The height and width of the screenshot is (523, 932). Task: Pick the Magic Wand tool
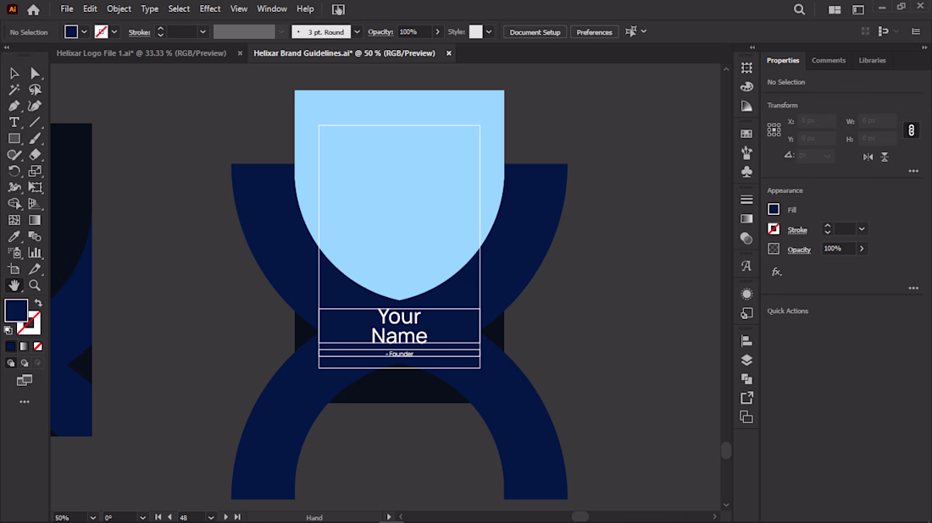[14, 90]
